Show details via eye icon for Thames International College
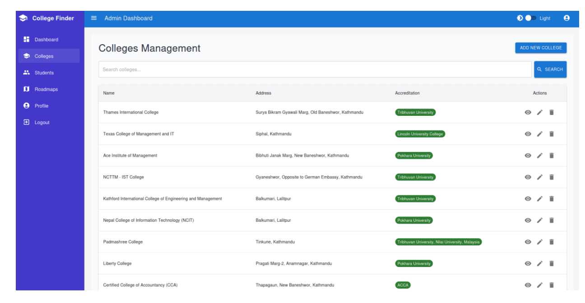 pos(528,112)
